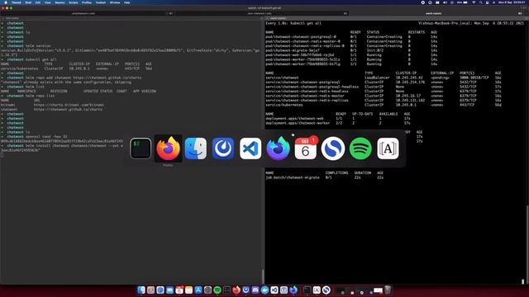Click "Every 1.0s: kubectl get all" header

pyautogui.click(x=293, y=23)
